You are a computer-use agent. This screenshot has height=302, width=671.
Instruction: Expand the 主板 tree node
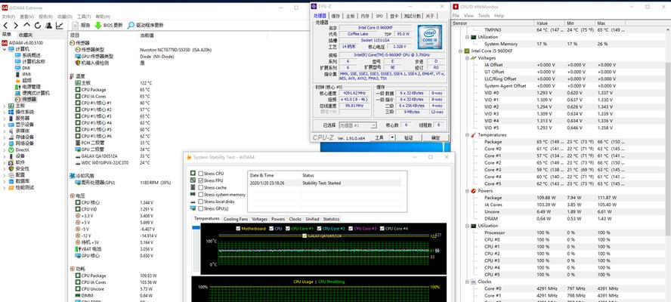pyautogui.click(x=5, y=106)
